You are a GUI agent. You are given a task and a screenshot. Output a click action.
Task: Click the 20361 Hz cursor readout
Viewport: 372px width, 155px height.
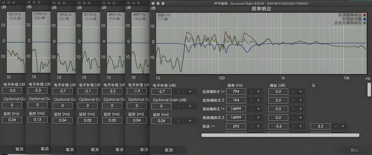[x=164, y=15]
